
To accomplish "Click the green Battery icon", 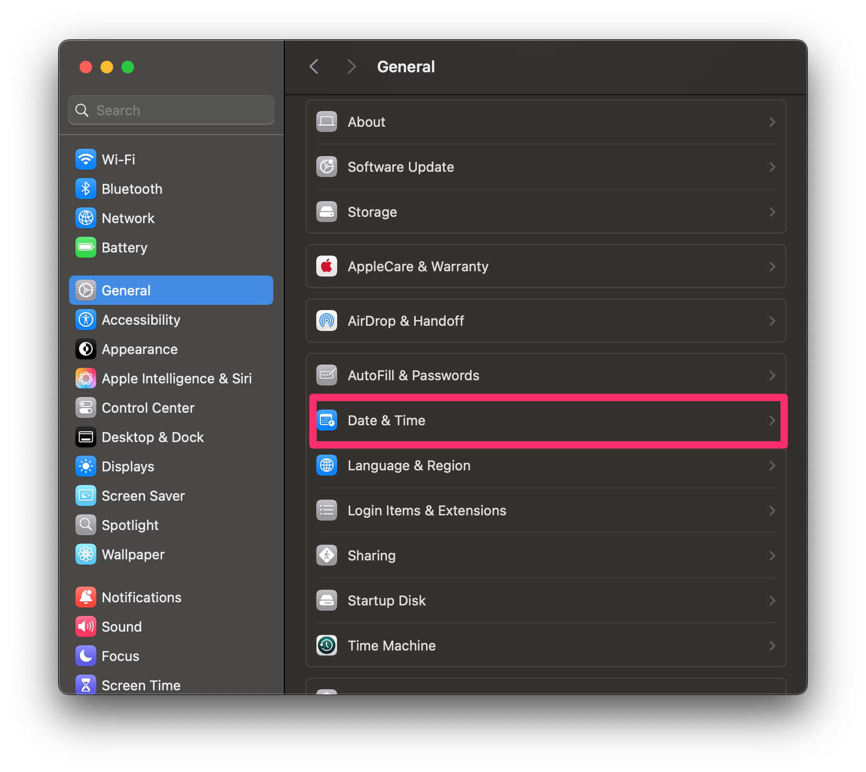I will click(86, 247).
